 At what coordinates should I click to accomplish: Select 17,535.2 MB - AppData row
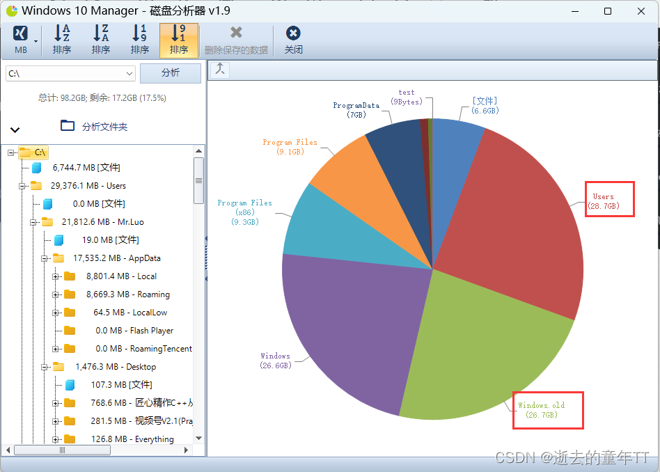[x=116, y=258]
